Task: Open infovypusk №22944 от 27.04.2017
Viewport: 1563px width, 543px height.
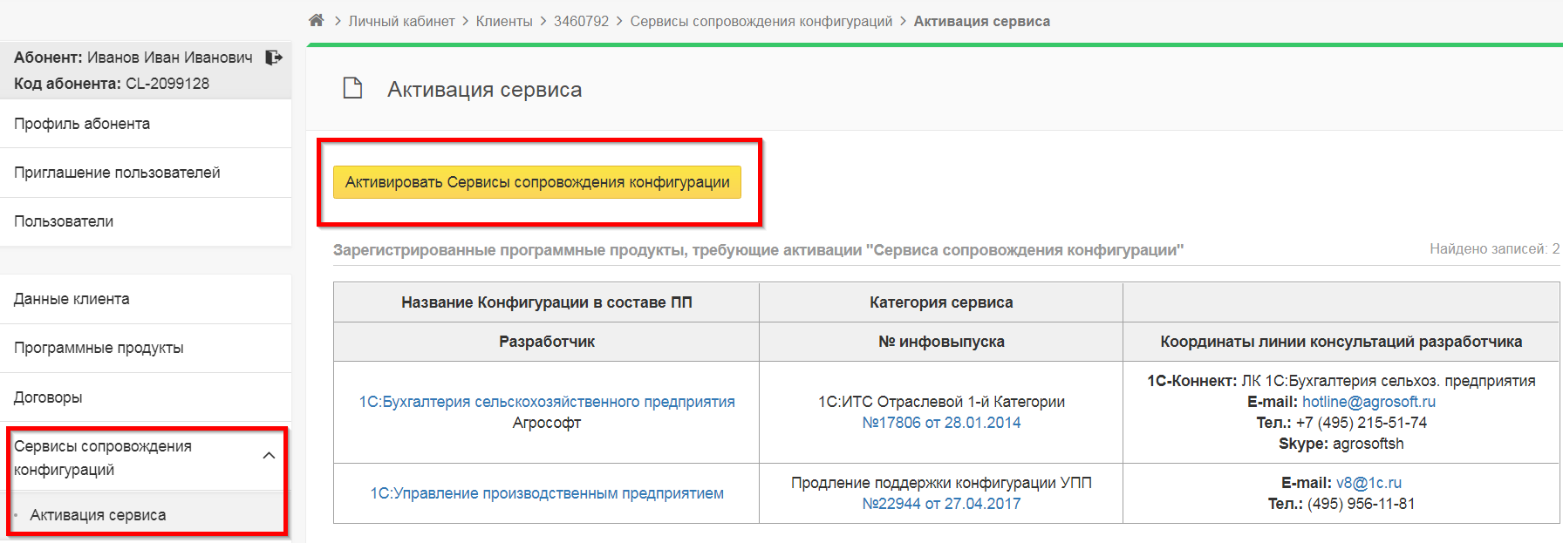Action: click(941, 504)
